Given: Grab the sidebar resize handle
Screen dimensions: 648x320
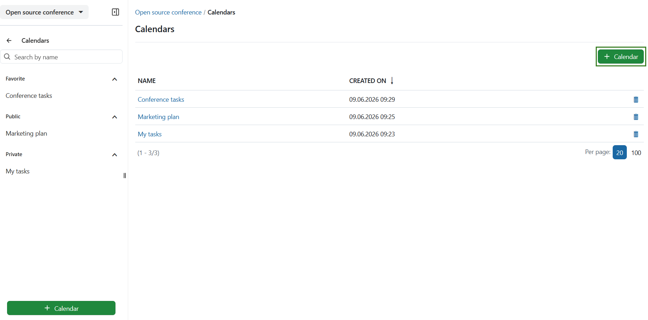Looking at the screenshot, I should 125,176.
